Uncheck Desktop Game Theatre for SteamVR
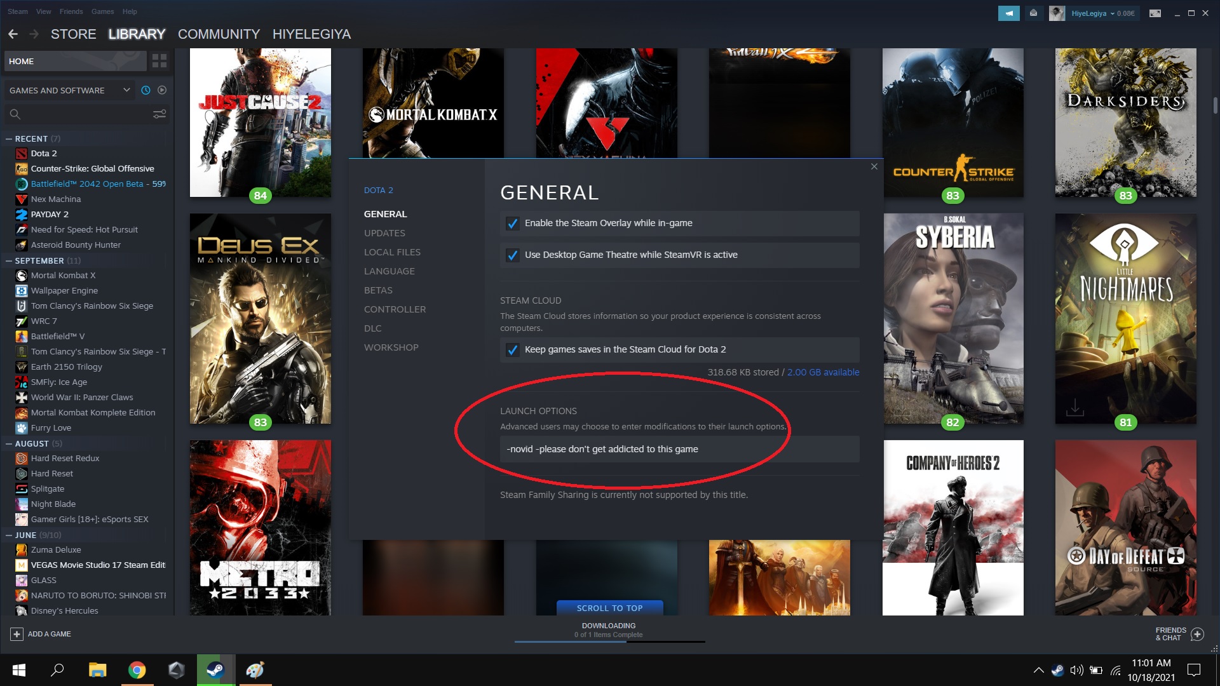This screenshot has width=1220, height=686. coord(512,255)
